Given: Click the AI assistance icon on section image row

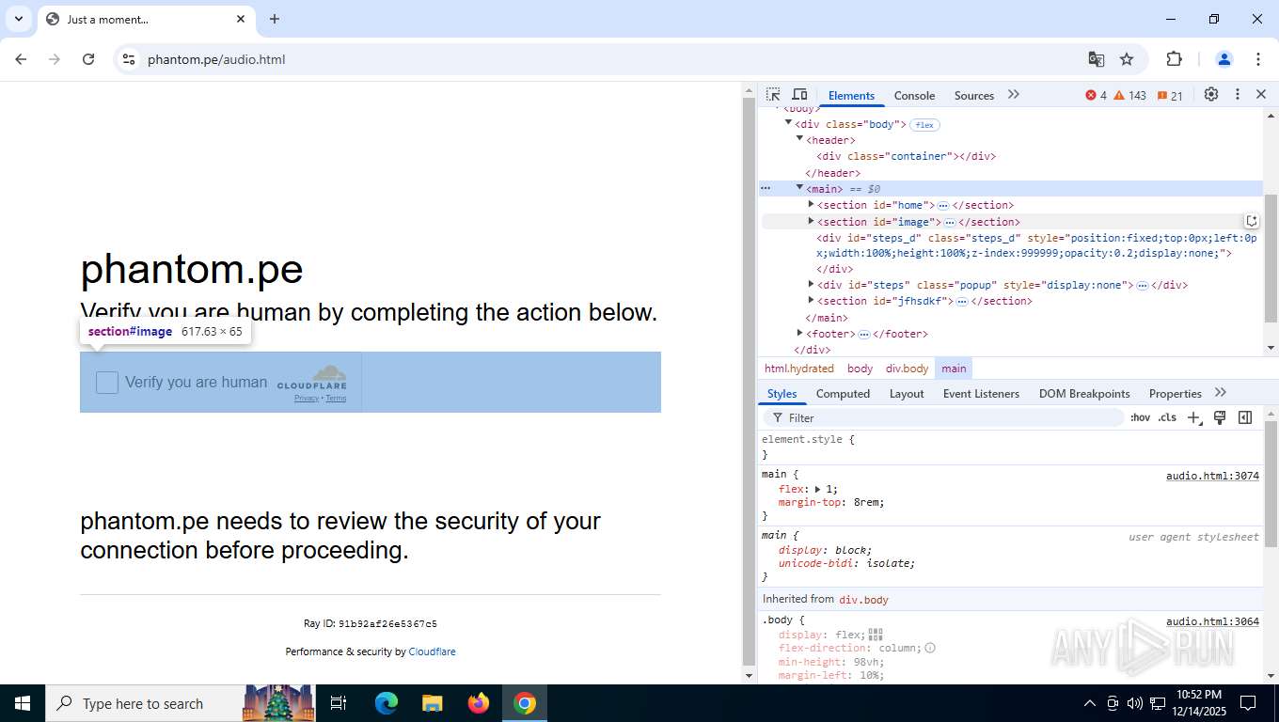Looking at the screenshot, I should click(x=1252, y=222).
